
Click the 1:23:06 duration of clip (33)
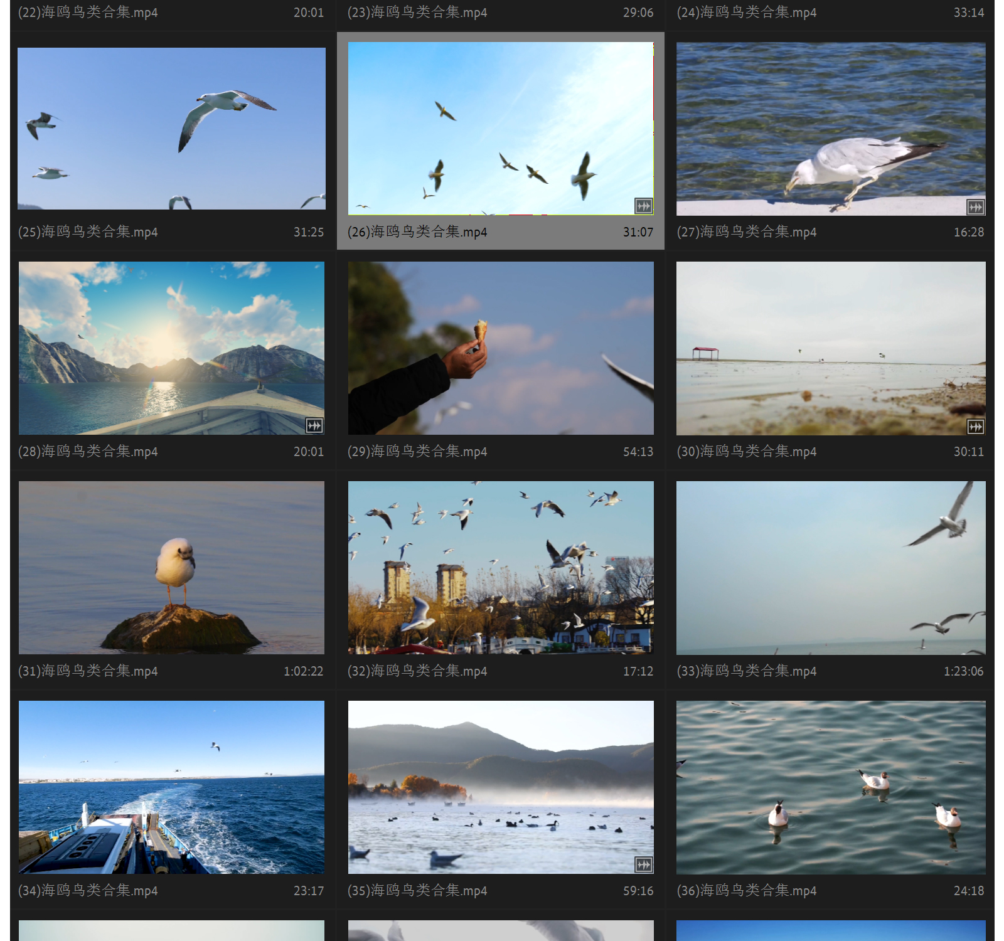click(964, 671)
